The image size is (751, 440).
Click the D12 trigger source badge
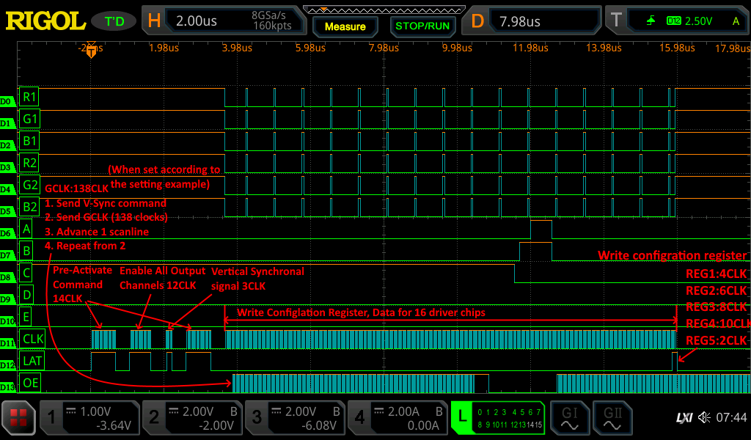[x=674, y=21]
